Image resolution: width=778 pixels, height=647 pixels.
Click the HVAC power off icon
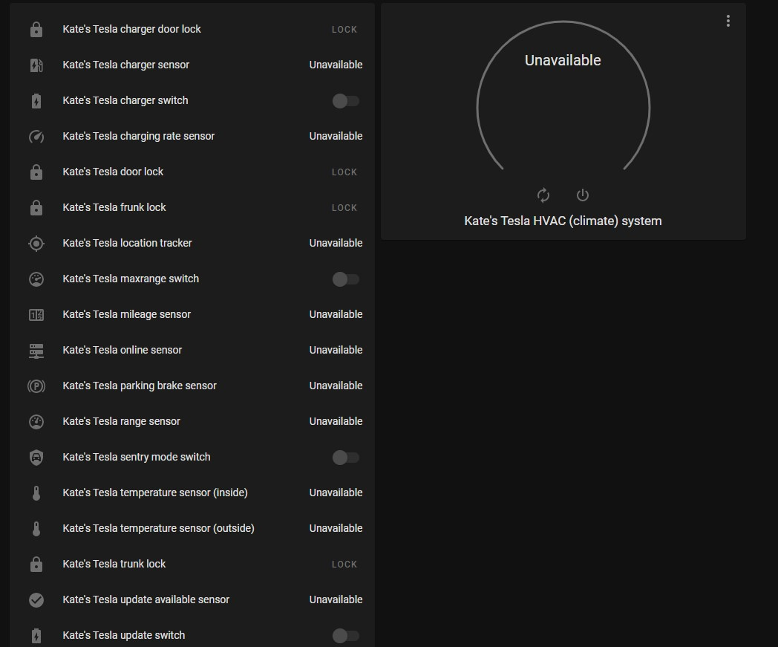coord(583,195)
